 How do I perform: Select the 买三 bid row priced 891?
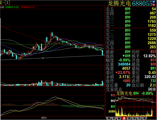tap(131, 39)
